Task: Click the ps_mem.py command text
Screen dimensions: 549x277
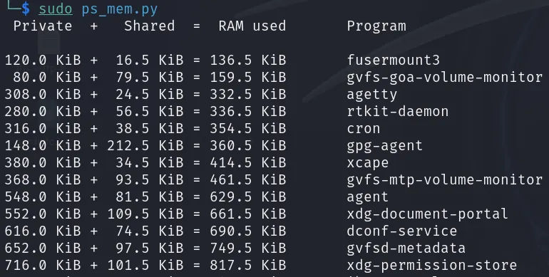Action: coord(120,10)
